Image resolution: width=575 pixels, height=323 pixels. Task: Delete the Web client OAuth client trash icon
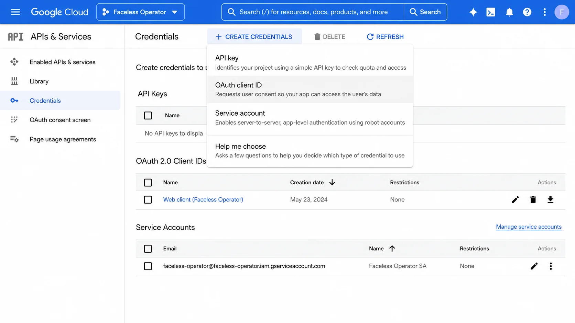pos(533,200)
